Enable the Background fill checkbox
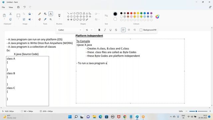213x120 pixels. coord(141,30)
